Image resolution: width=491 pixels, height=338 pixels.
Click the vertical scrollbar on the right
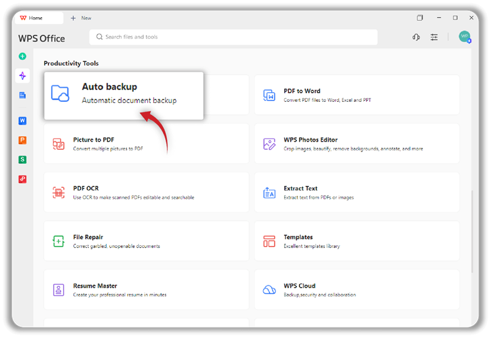pyautogui.click(x=472, y=232)
